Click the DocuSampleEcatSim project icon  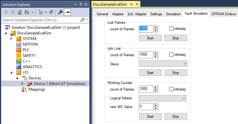[13, 33]
